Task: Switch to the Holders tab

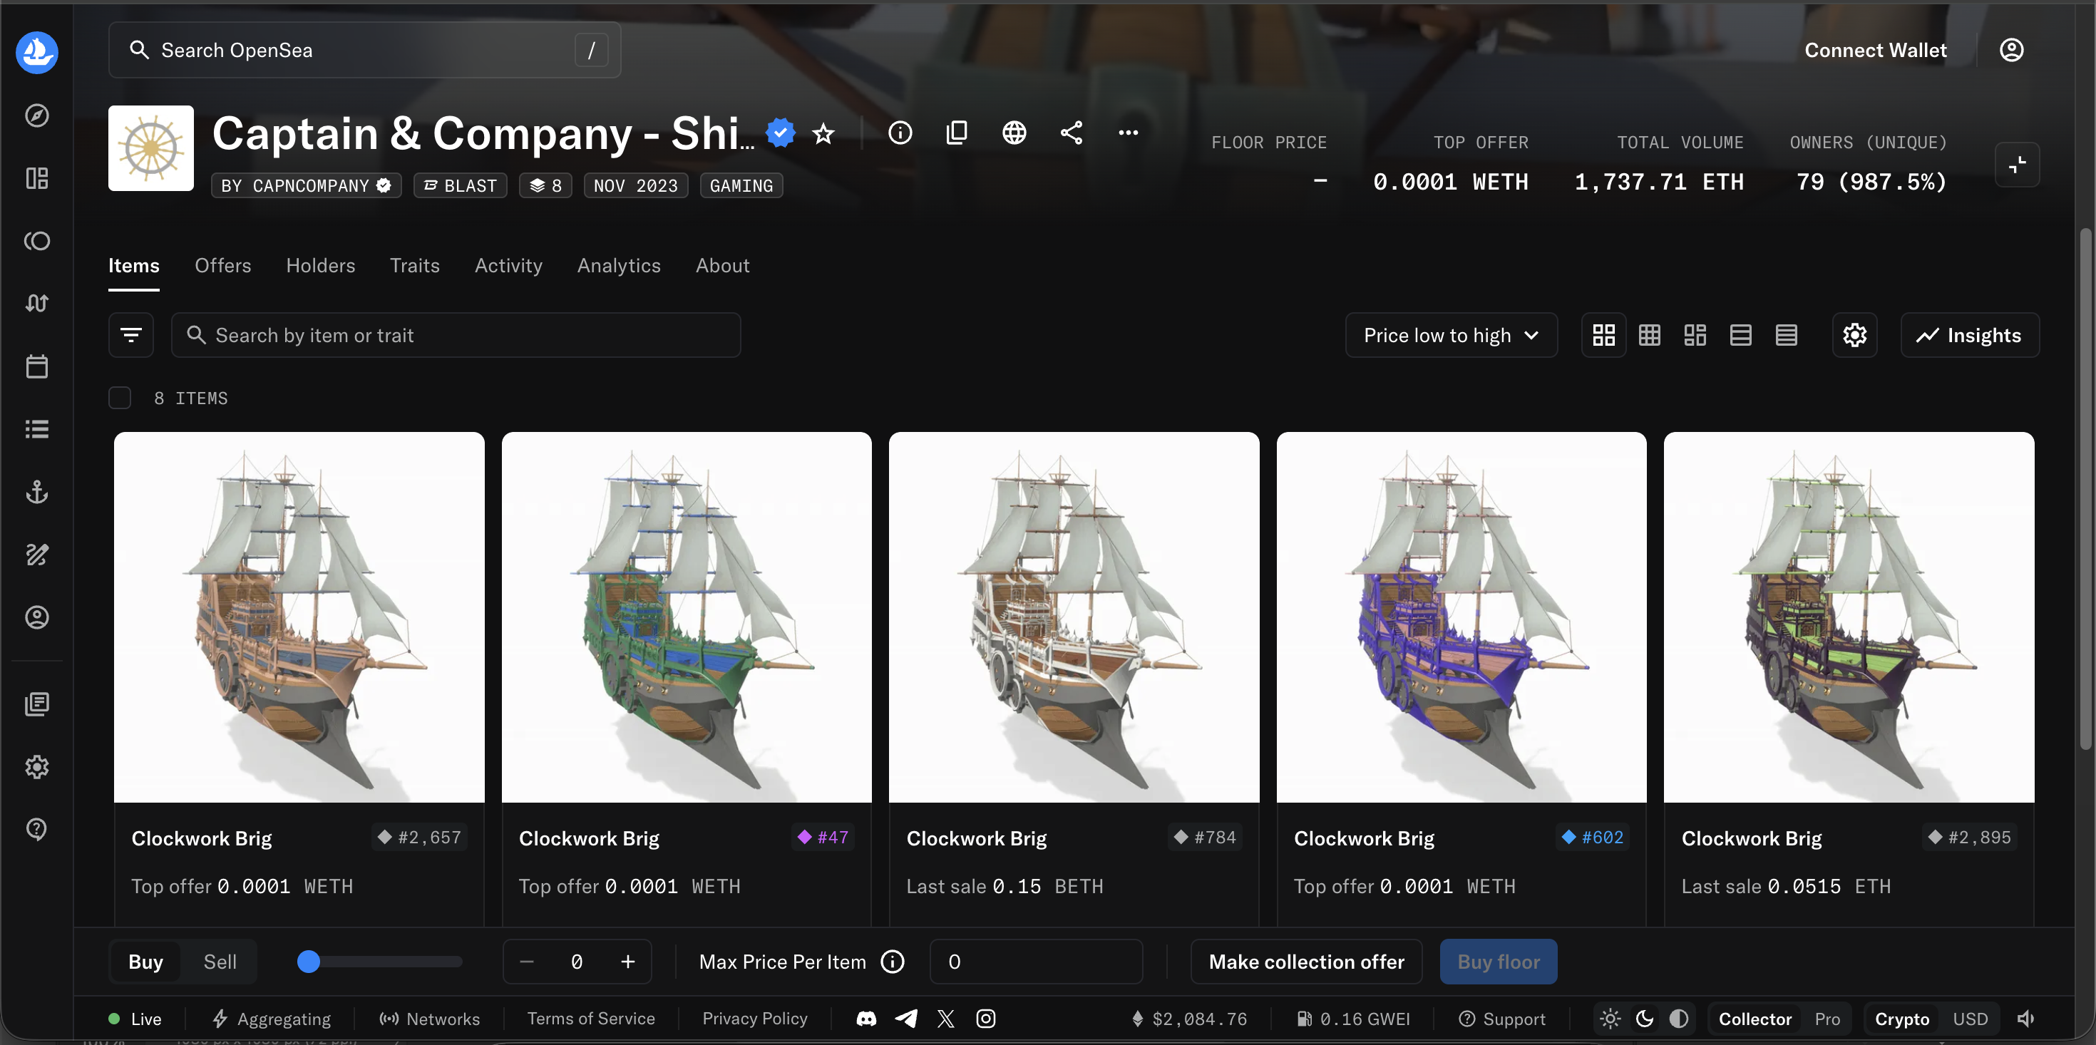Action: pos(321,265)
